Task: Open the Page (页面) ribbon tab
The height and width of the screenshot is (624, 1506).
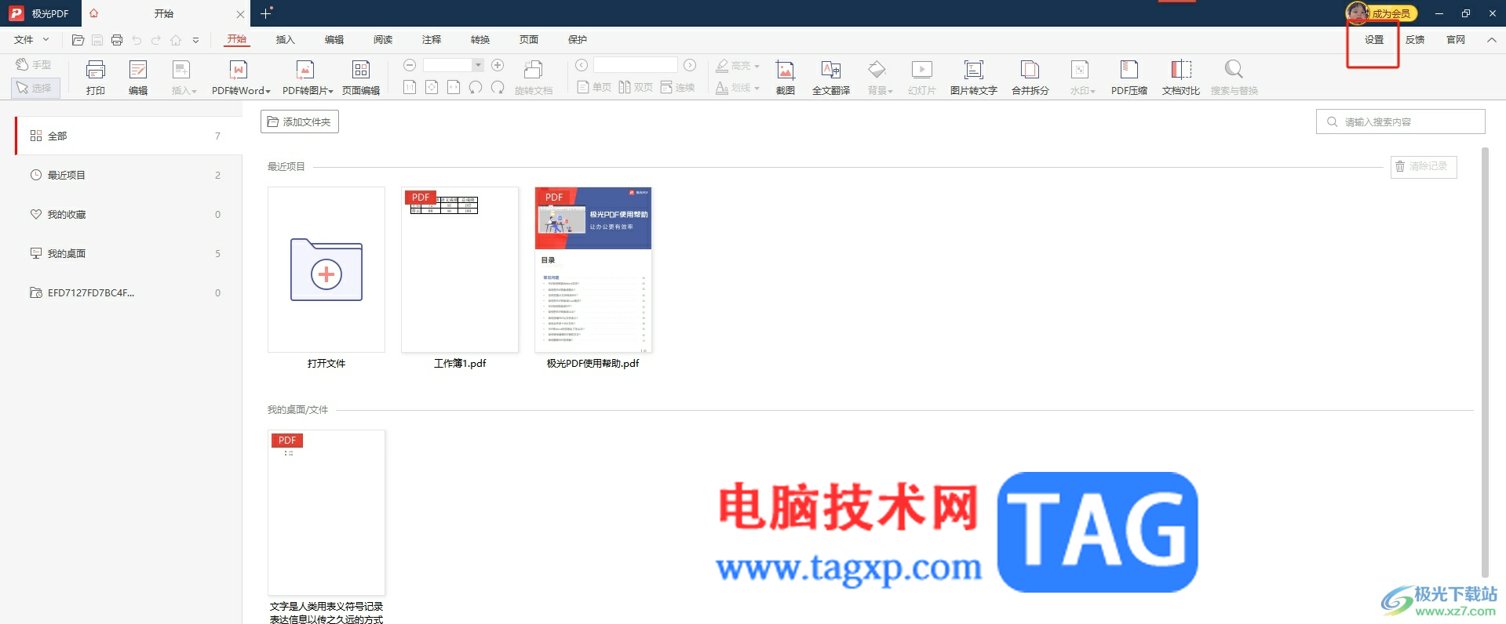Action: point(529,40)
